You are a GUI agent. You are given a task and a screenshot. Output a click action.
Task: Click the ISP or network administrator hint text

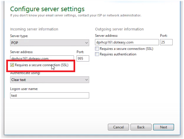tap(76, 15)
